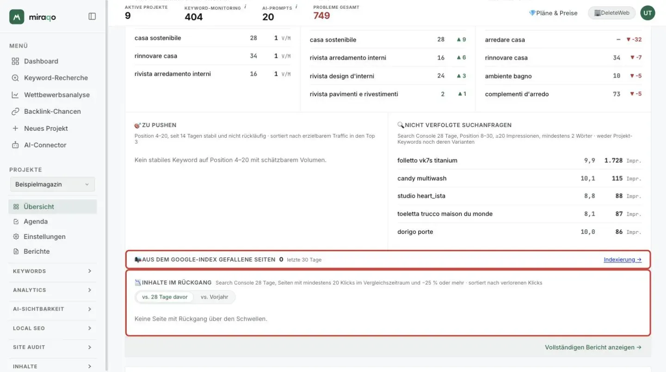The height and width of the screenshot is (372, 666).
Task: Click the plus icon for Neues Projekt
Action: (15, 128)
